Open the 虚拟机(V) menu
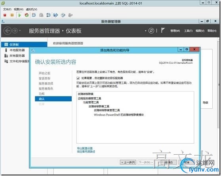The height and width of the screenshot is (176, 221). coord(32,9)
